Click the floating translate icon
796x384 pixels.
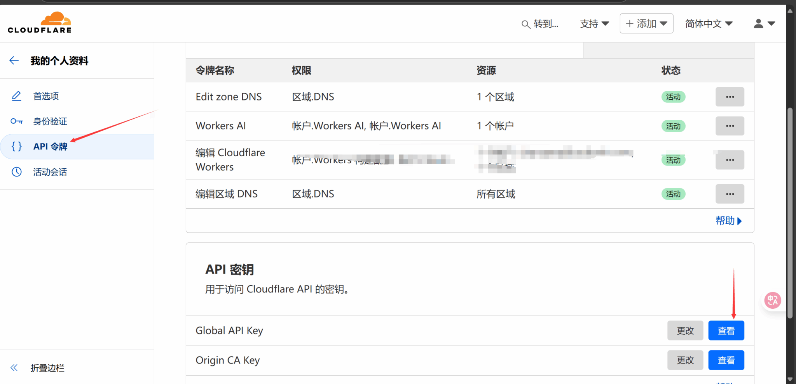[772, 300]
